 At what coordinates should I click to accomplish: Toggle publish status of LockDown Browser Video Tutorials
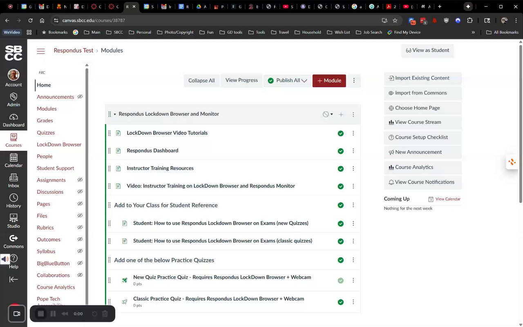341,133
